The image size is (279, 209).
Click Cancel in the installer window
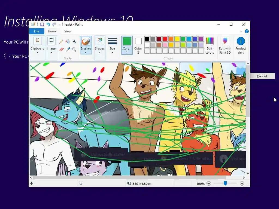262,76
